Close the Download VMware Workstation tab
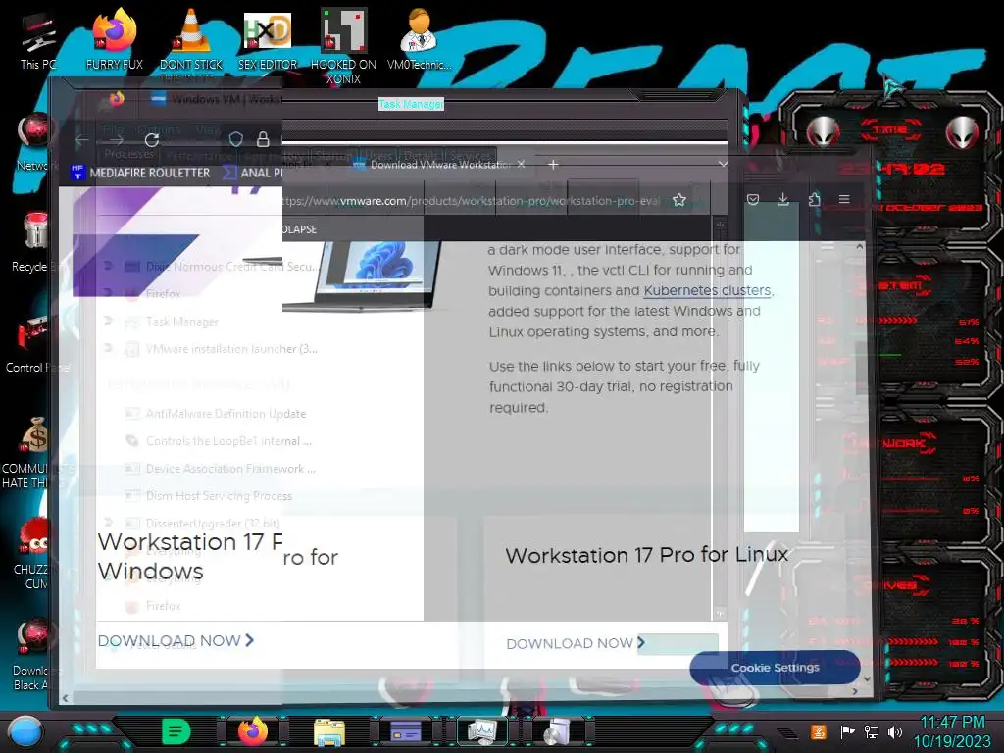This screenshot has width=1004, height=753. (x=522, y=164)
